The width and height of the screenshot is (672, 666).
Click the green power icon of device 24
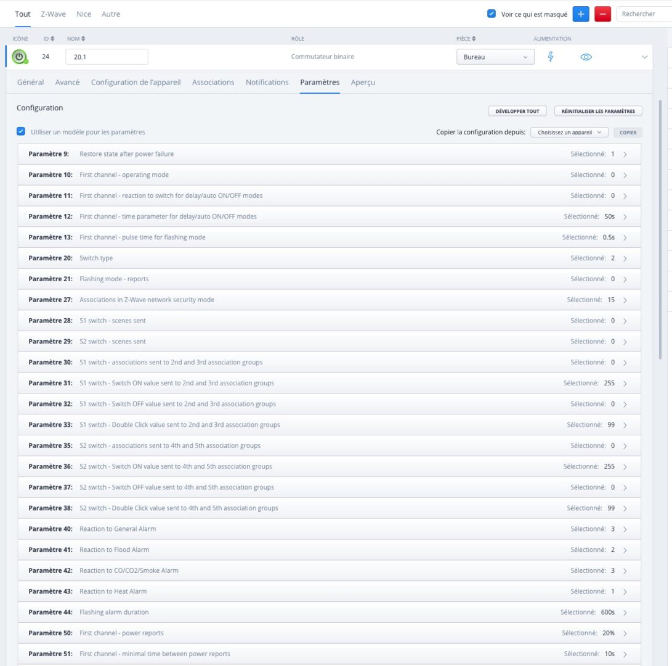click(20, 57)
